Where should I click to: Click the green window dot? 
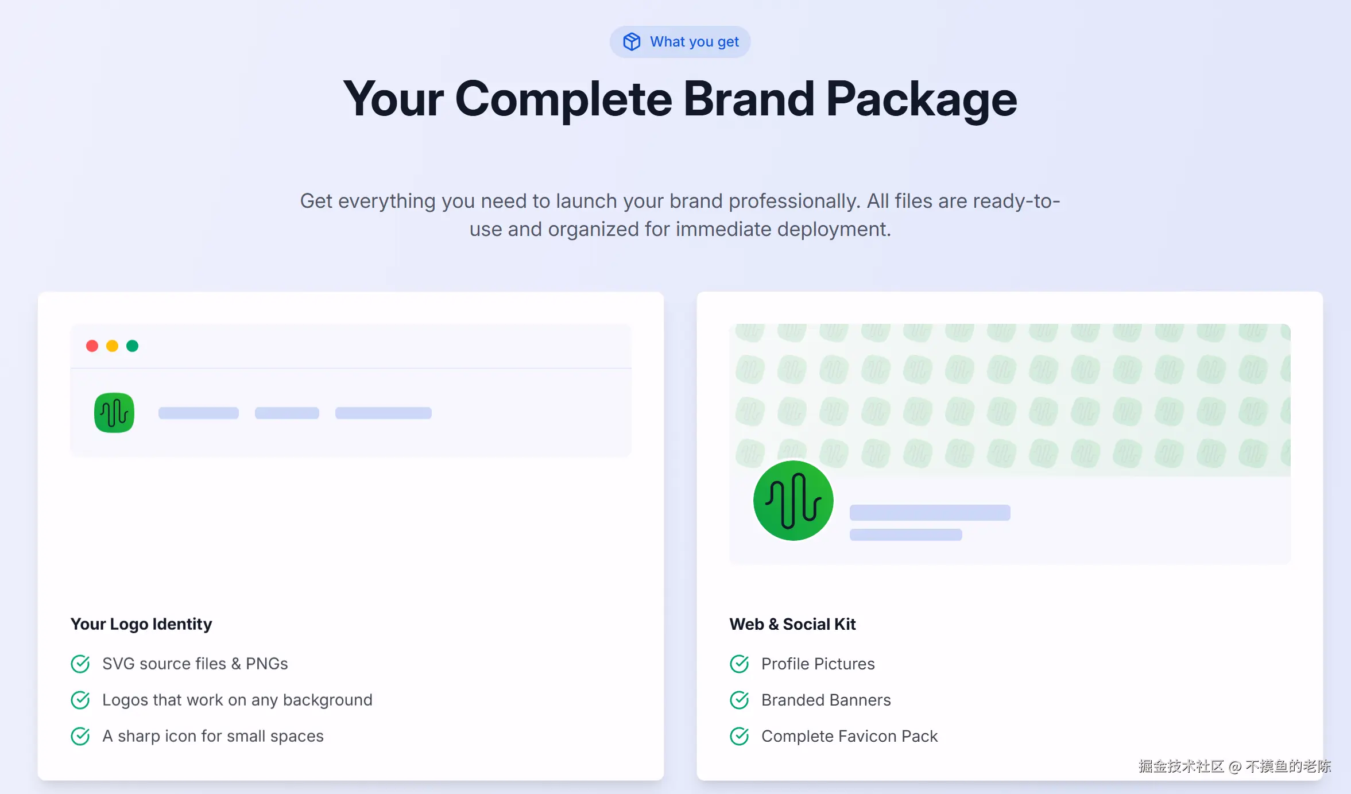pos(132,346)
